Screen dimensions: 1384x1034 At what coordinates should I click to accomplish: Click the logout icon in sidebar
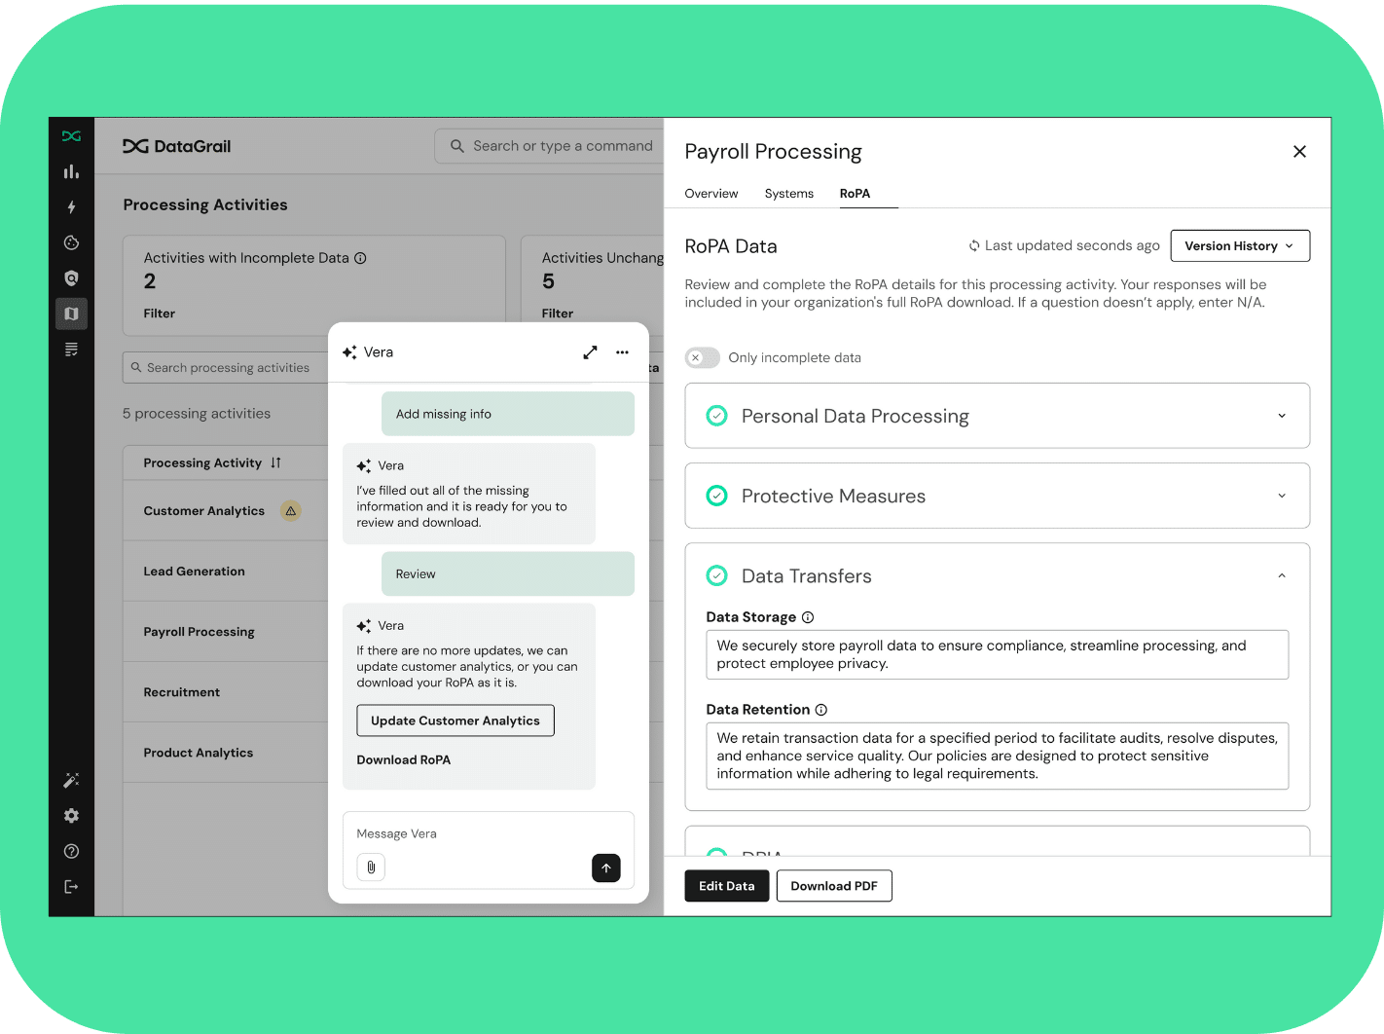click(x=71, y=887)
